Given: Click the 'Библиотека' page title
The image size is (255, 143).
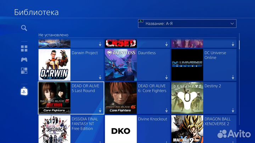Looking at the screenshot, I should click(36, 12).
